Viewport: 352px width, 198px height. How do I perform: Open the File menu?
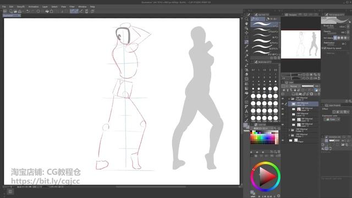tap(4, 7)
